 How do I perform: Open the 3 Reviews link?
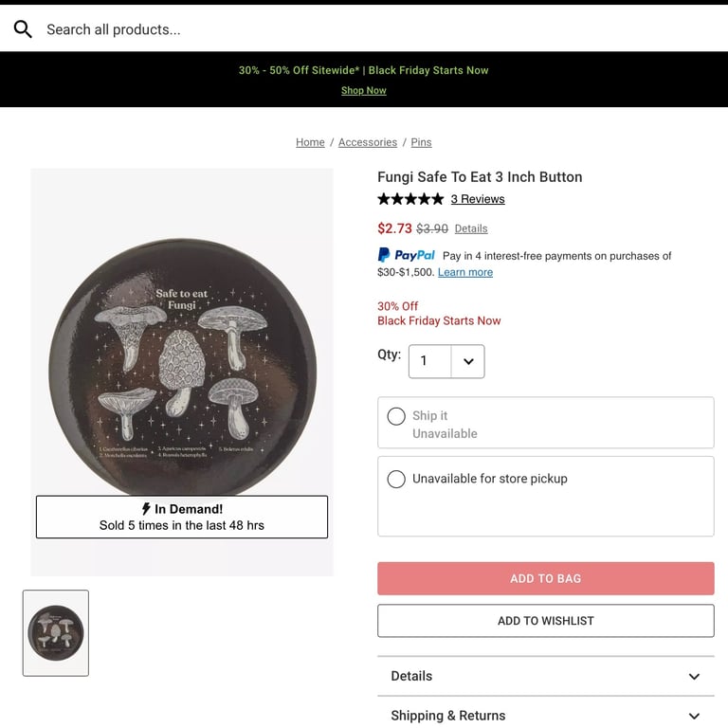(x=478, y=199)
